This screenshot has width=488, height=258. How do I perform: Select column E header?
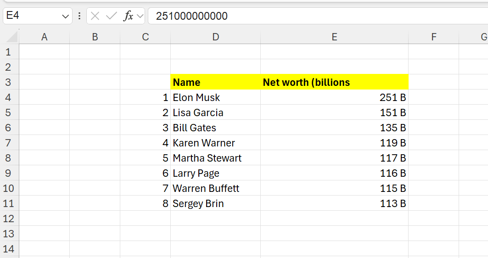(x=334, y=37)
